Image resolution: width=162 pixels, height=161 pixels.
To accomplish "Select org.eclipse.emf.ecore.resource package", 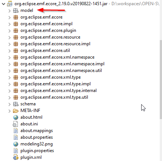I will 51,37.
